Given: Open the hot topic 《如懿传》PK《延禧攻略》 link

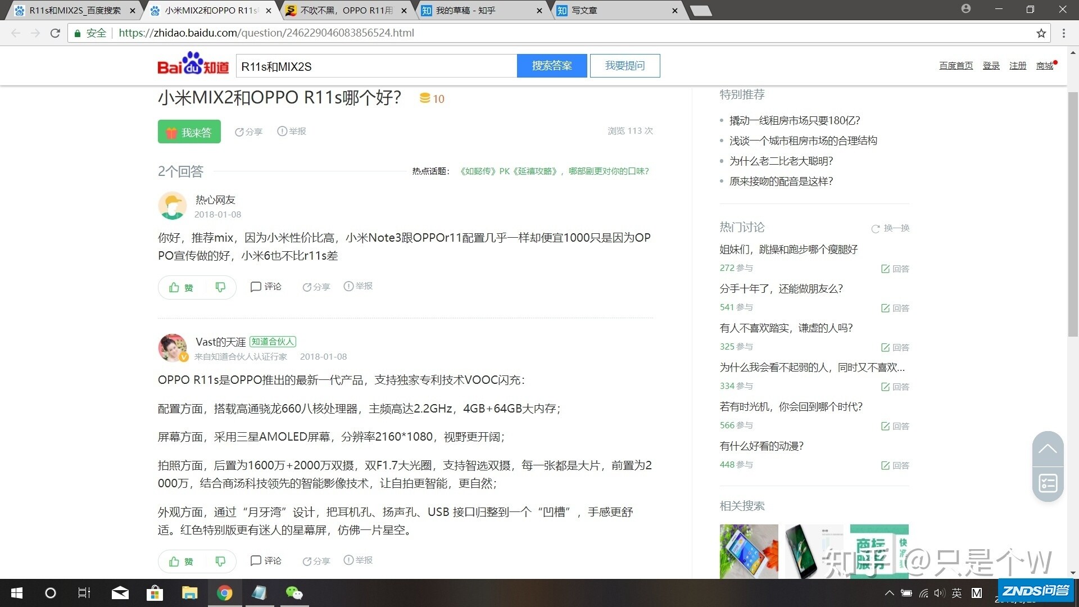Looking at the screenshot, I should pyautogui.click(x=554, y=171).
